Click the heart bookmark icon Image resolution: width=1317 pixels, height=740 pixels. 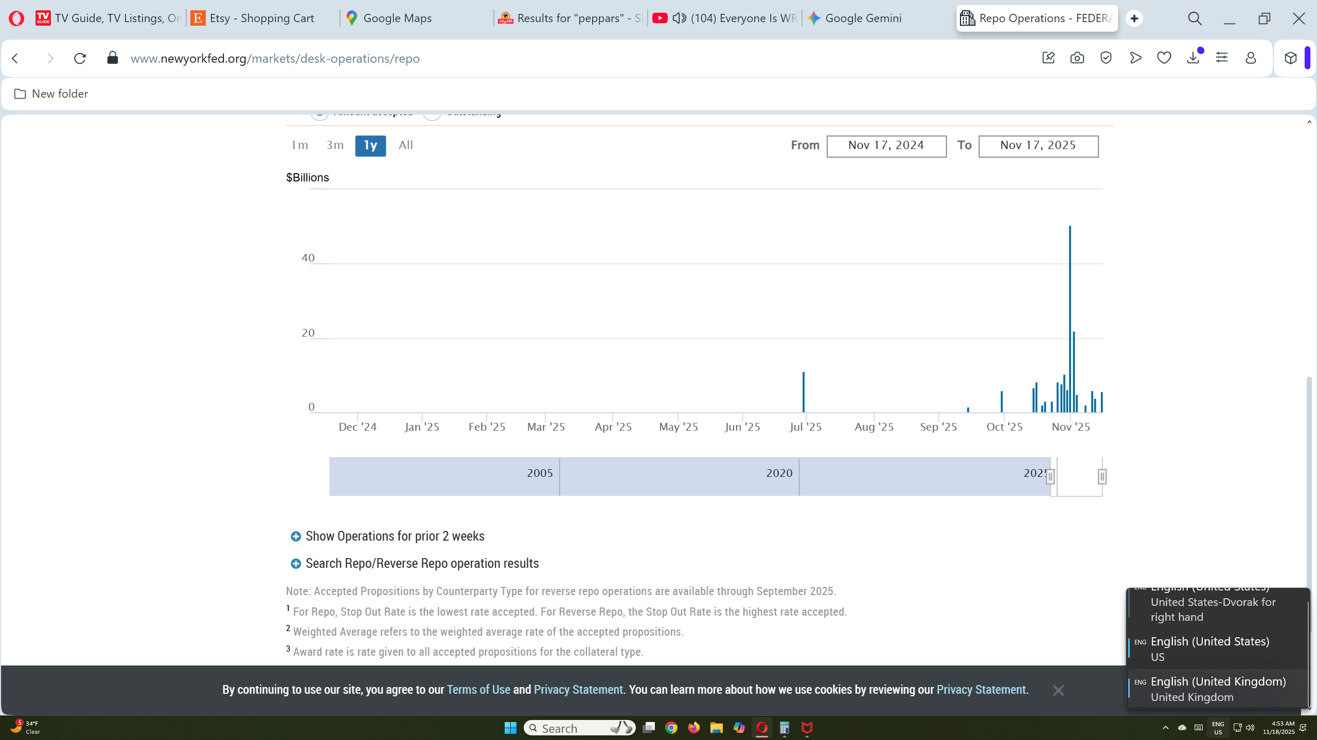click(1164, 58)
